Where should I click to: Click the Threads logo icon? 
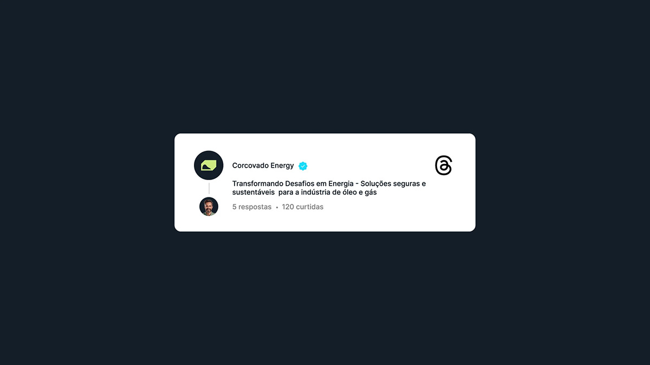tap(444, 165)
